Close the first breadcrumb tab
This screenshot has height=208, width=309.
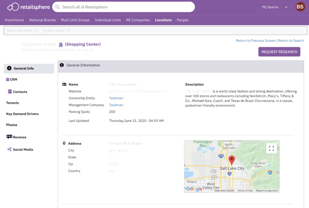(36, 30)
